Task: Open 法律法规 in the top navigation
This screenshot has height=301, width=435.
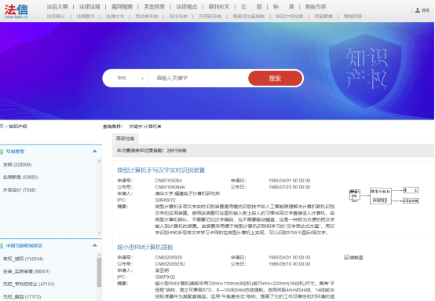Action: tap(90, 6)
